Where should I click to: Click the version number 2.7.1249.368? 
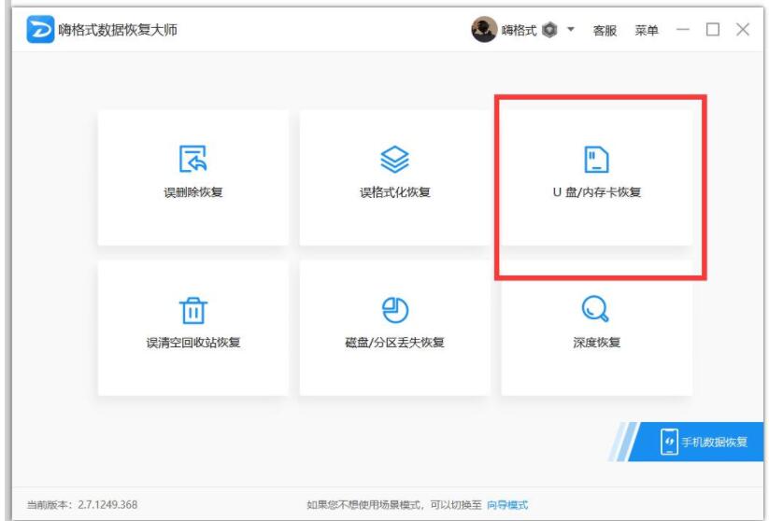click(107, 505)
